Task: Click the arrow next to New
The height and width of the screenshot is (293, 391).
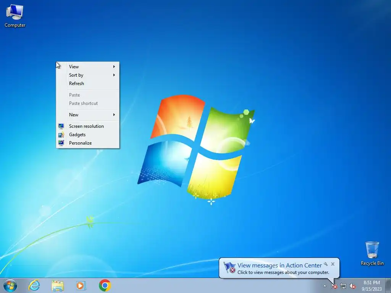Action: pyautogui.click(x=114, y=114)
